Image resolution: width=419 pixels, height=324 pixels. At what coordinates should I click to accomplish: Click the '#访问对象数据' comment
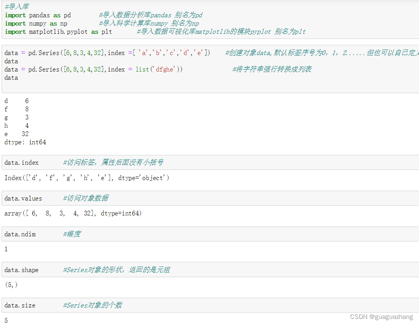point(85,198)
